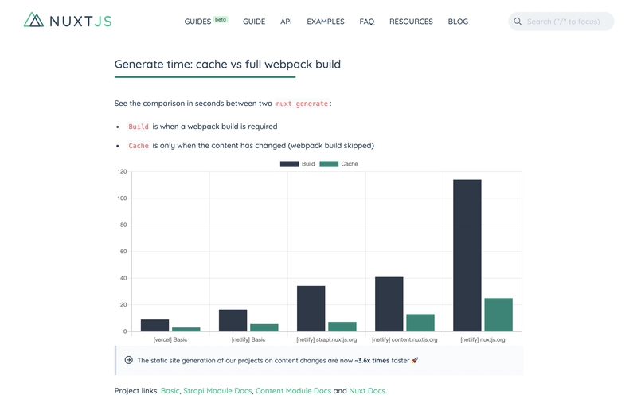Screen dimensions: 637x411
Task: Click the Build bar for [vercel] Basic
Action: pos(154,325)
